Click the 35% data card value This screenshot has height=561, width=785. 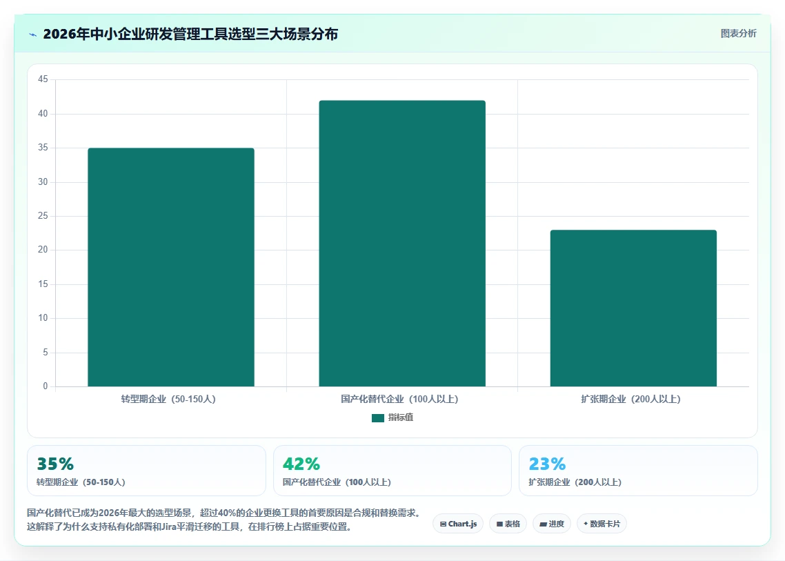tap(55, 464)
